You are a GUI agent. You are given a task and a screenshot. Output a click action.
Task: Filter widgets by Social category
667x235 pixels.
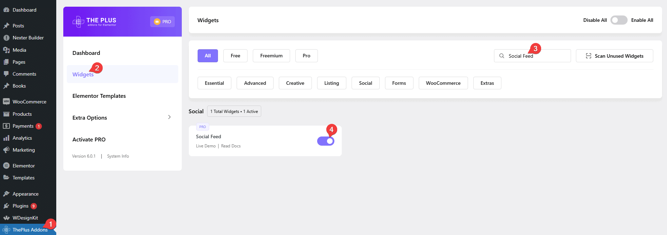point(365,83)
